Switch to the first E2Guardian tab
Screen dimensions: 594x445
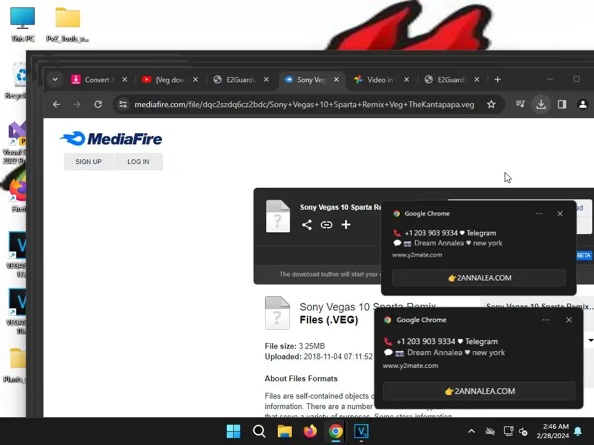[x=235, y=79]
